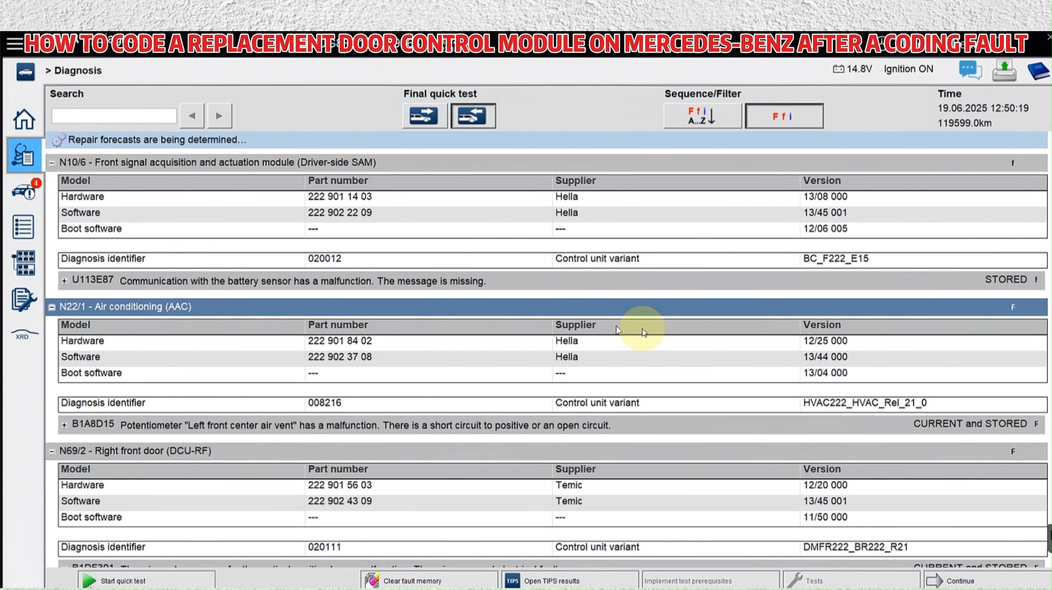Select the Diagnosis breadcrumb

tap(78, 70)
